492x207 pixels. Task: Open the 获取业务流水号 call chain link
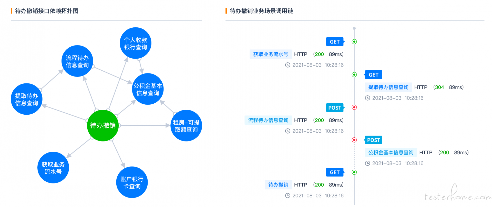271,54
